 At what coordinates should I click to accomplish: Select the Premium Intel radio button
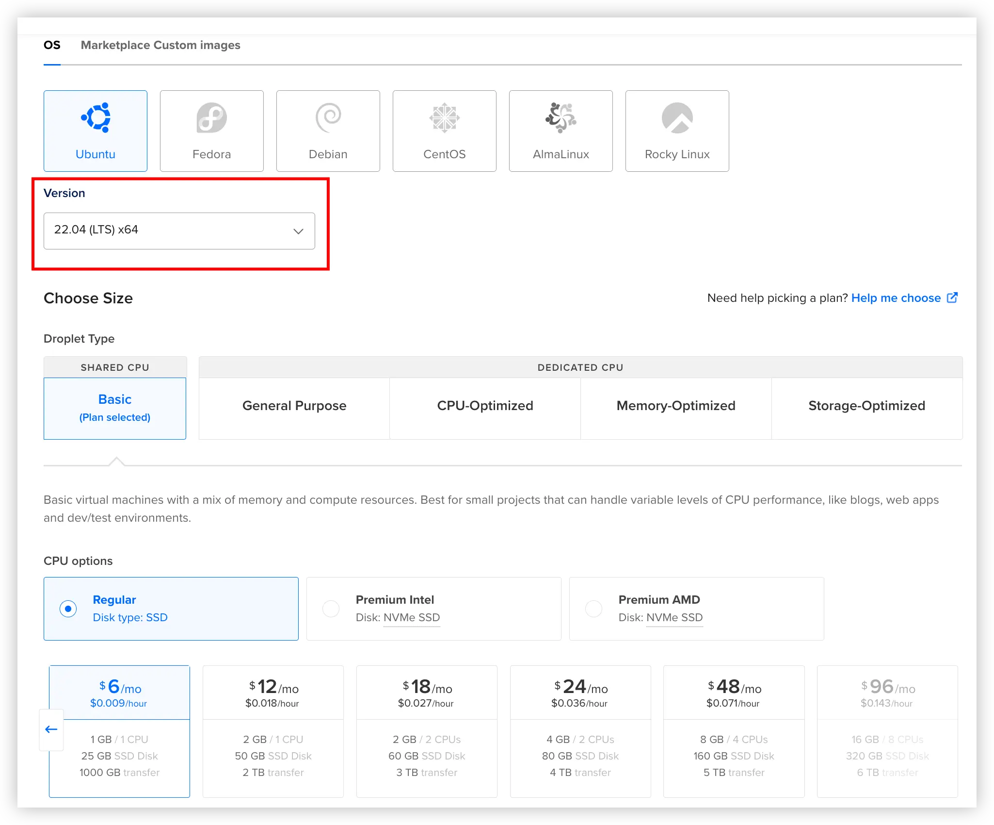[331, 609]
